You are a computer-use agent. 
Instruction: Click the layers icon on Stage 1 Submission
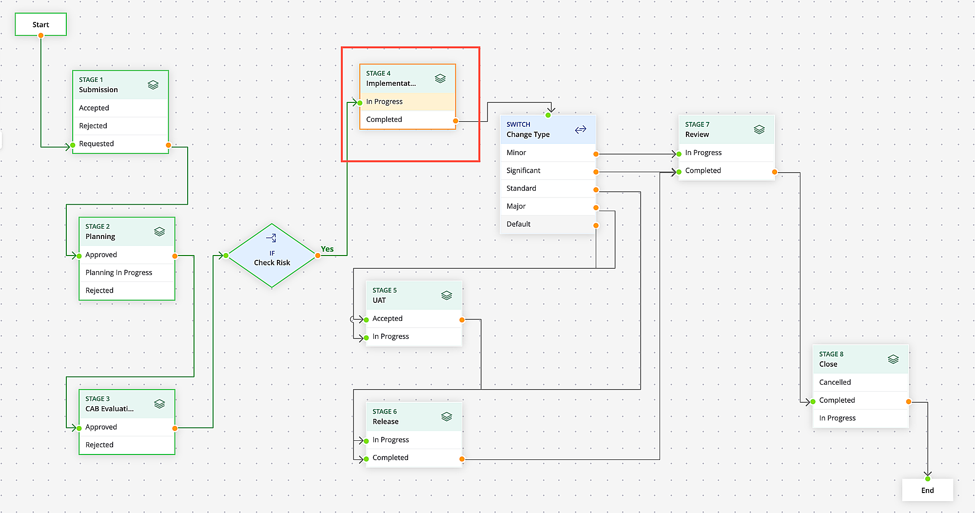tap(153, 84)
